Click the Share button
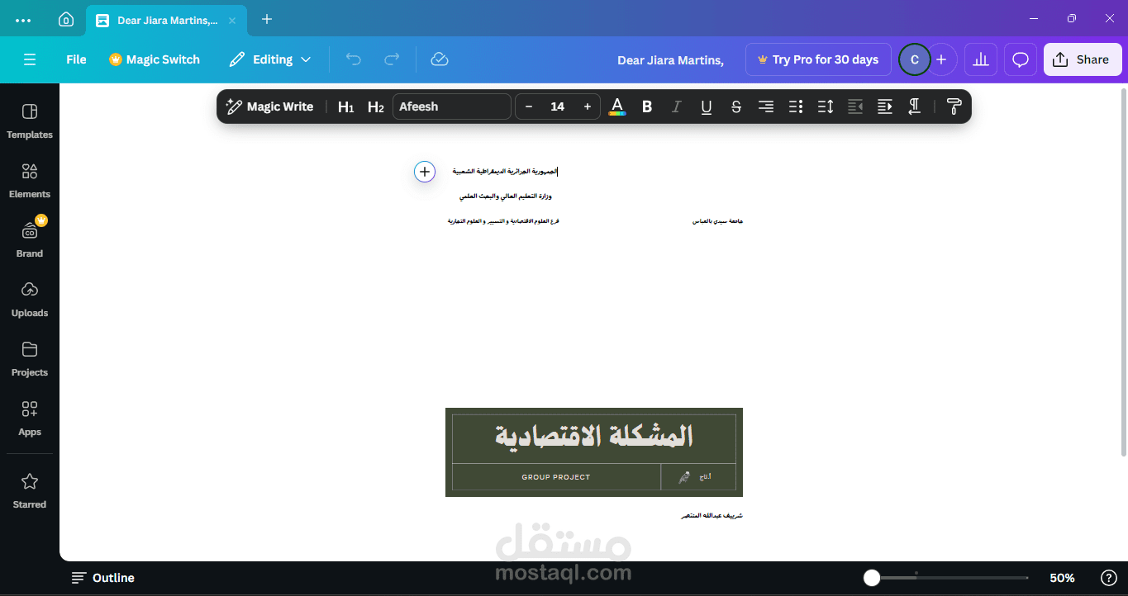The width and height of the screenshot is (1128, 596). point(1082,59)
